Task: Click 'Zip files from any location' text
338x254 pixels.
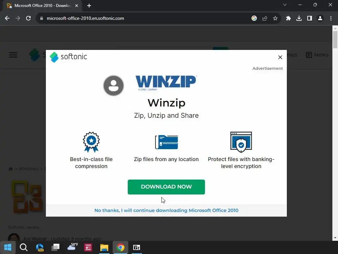Action: [x=166, y=159]
